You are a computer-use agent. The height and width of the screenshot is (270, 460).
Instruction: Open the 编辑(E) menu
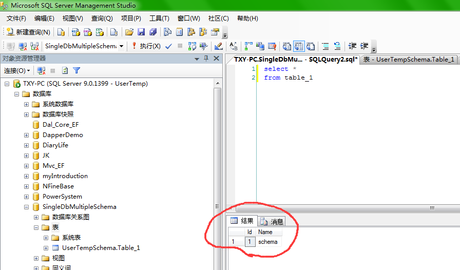44,18
